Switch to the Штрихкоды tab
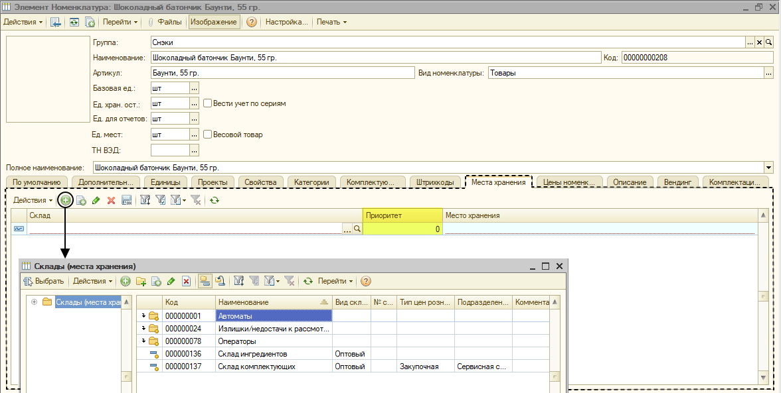 pyautogui.click(x=435, y=182)
